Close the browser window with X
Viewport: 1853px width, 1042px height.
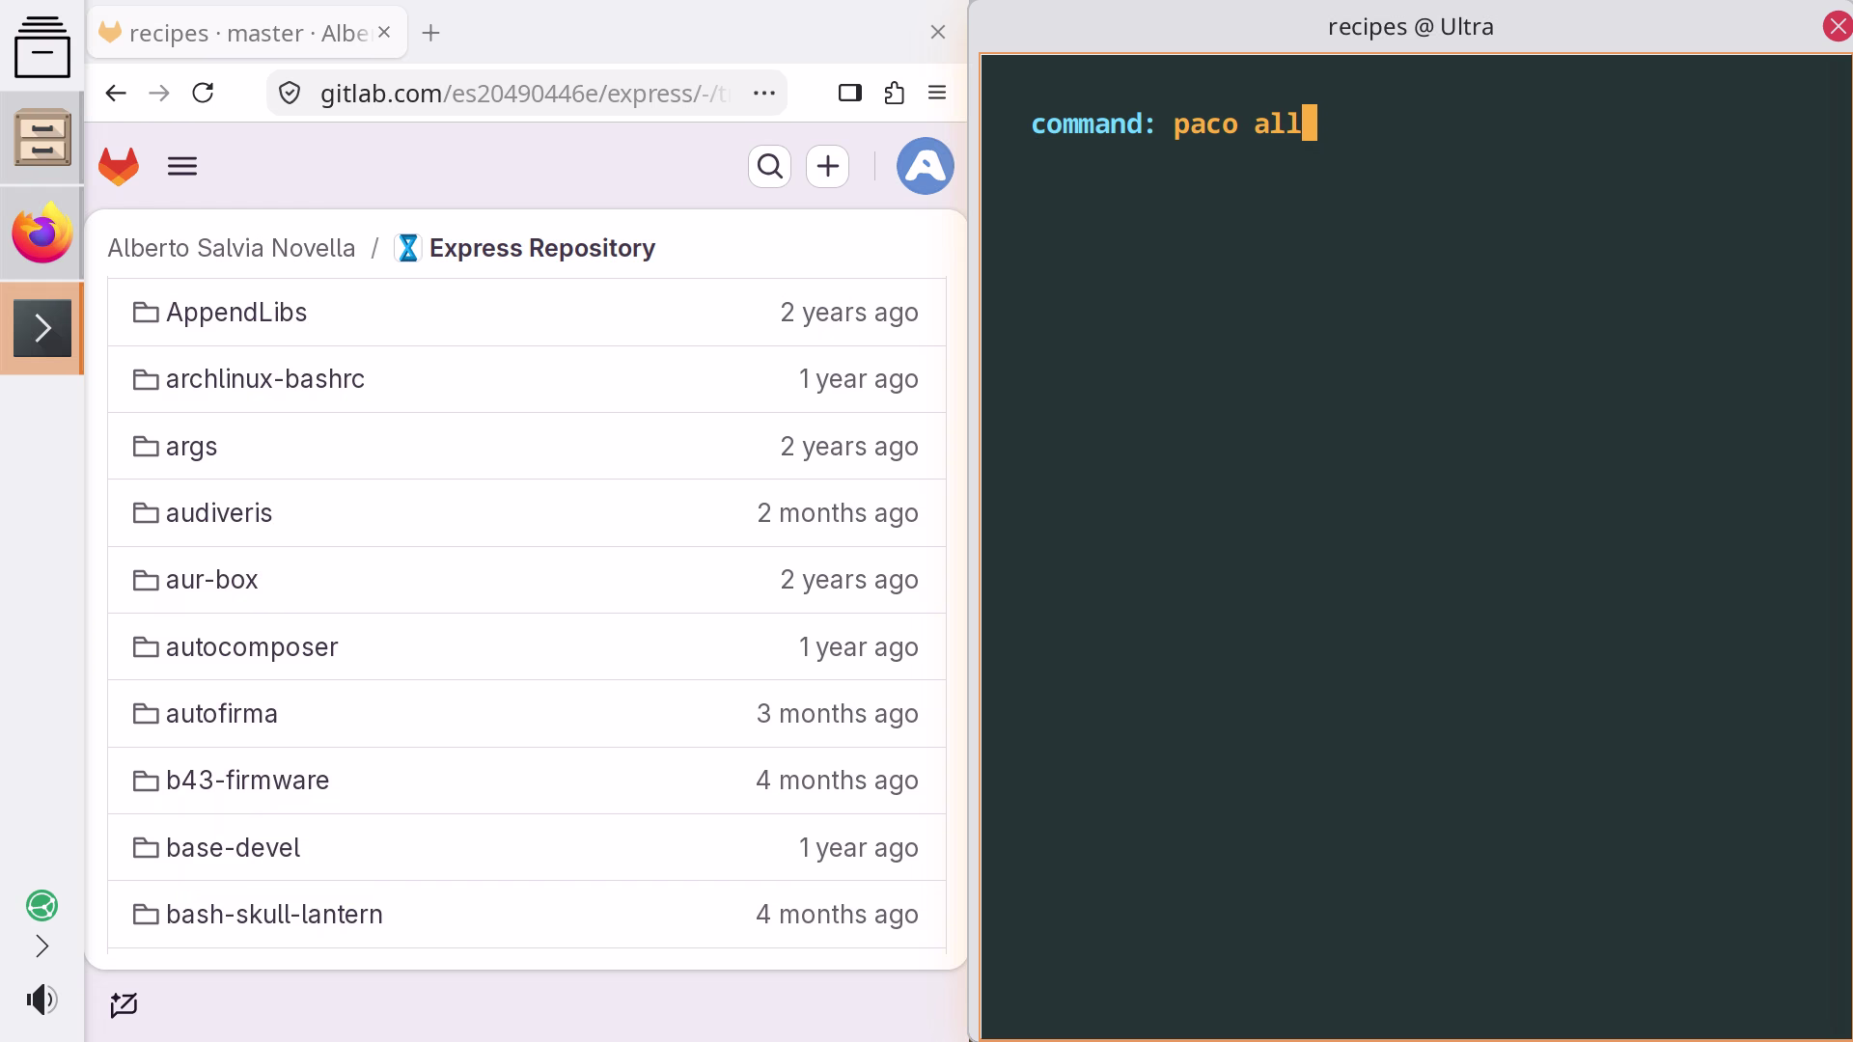(937, 32)
